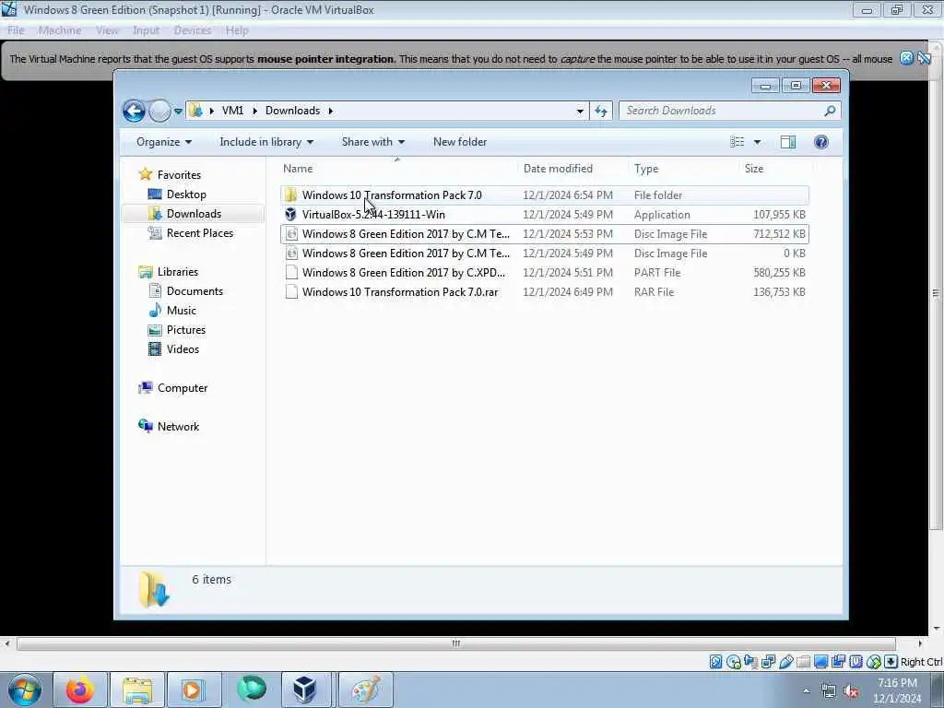Click VirtualBox mouse integration status icon
This screenshot has height=708, width=944.
pyautogui.click(x=874, y=662)
